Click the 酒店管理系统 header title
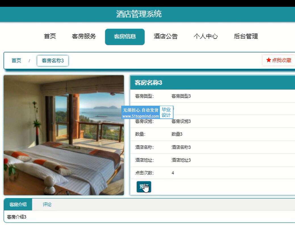The height and width of the screenshot is (225, 295). pyautogui.click(x=139, y=14)
